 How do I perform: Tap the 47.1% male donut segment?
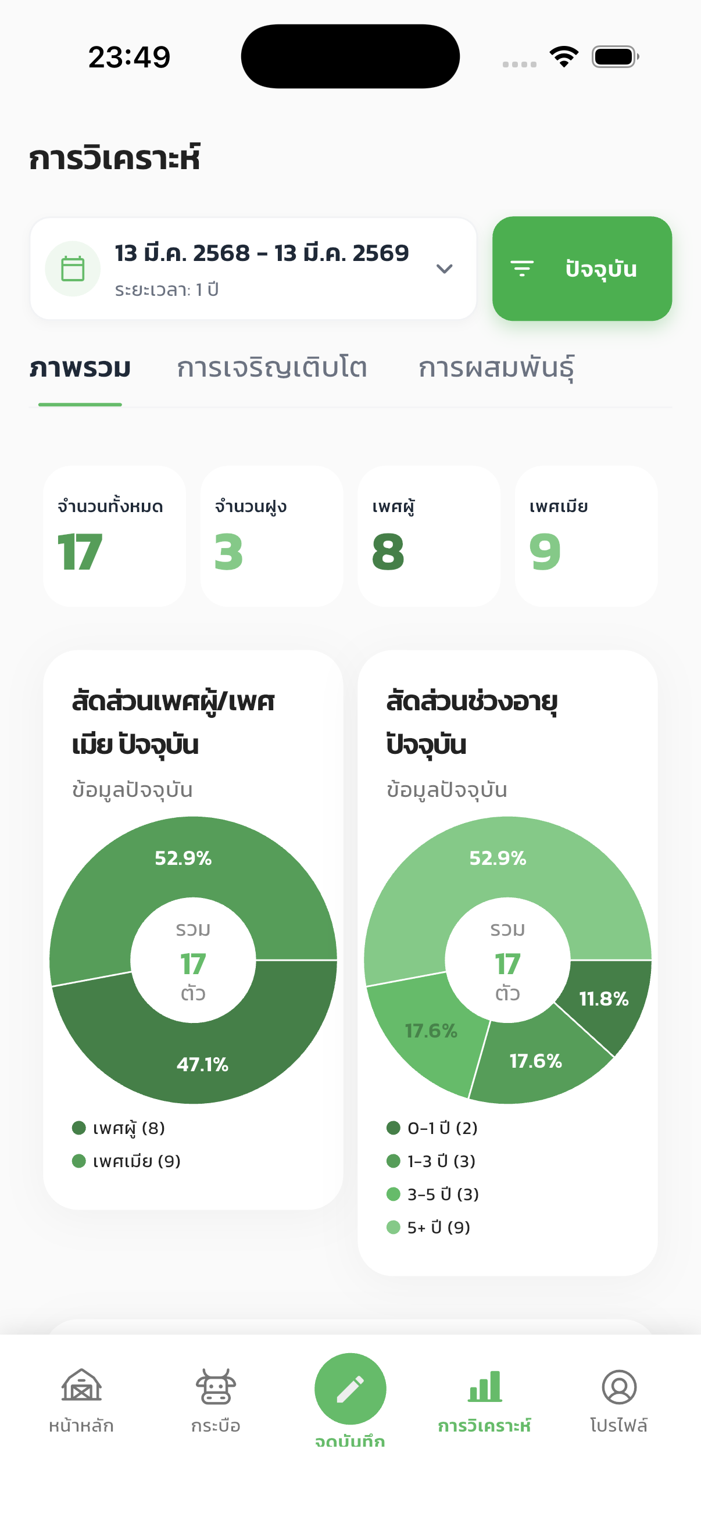(x=202, y=1064)
